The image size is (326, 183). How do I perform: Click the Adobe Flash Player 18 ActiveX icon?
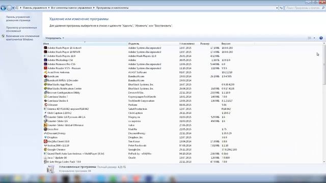tap(45, 48)
